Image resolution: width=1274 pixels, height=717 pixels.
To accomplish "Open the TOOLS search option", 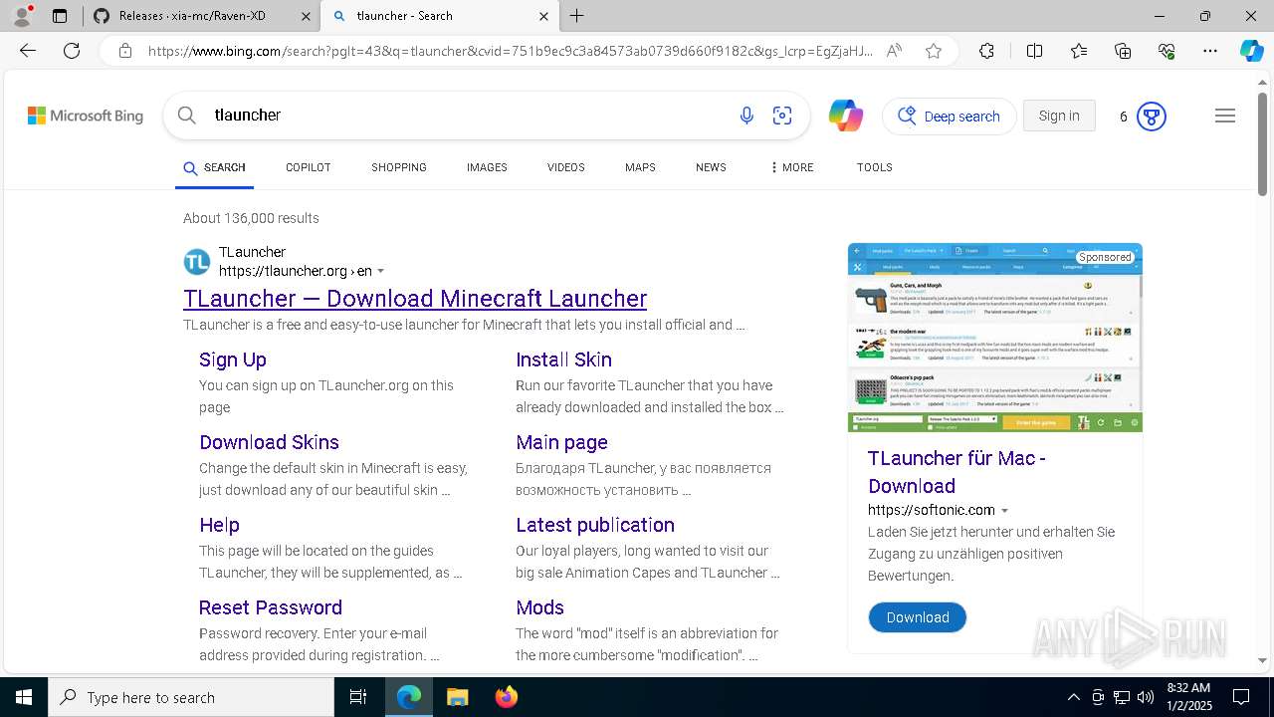I will tap(875, 167).
